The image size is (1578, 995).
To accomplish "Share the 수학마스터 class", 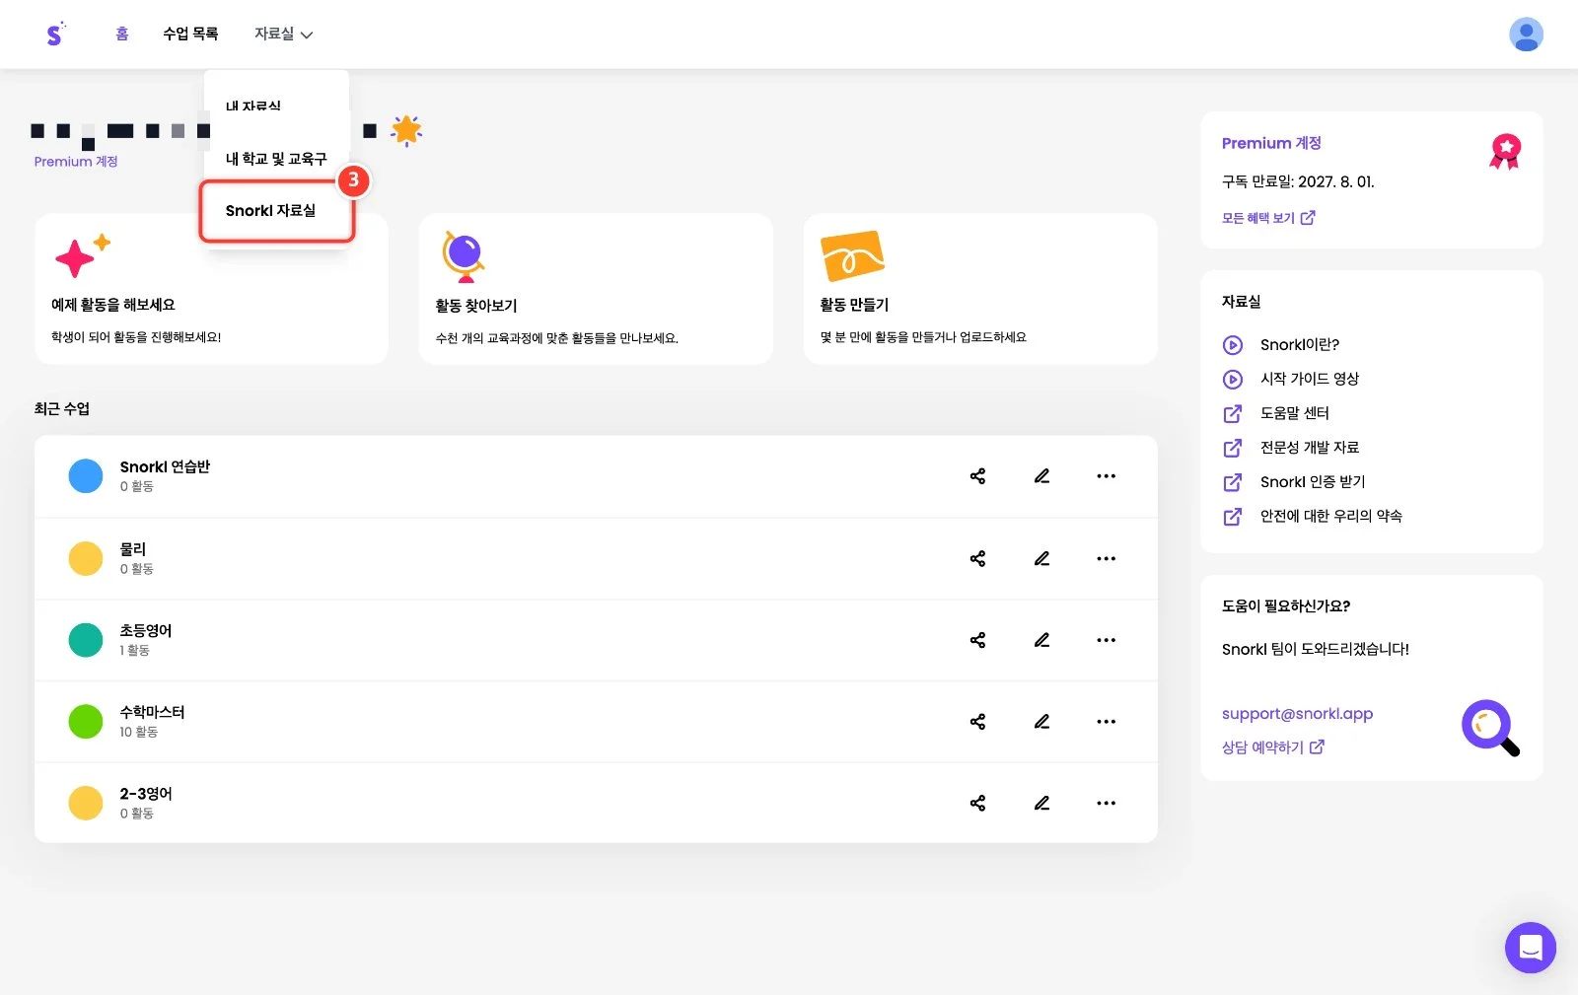I will [x=977, y=722].
